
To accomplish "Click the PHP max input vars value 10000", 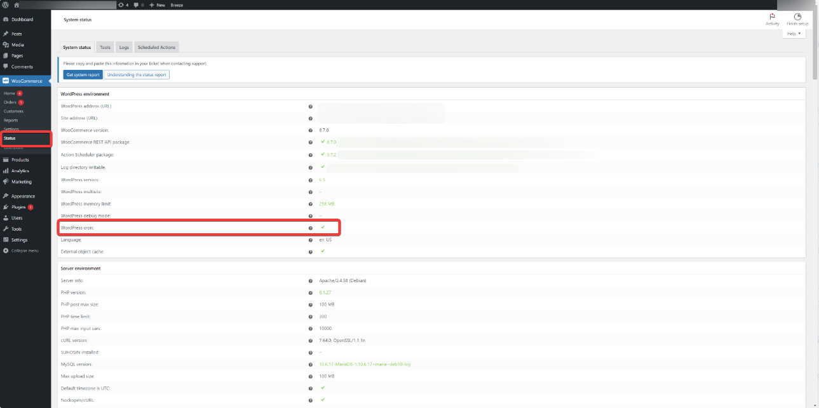I will 325,329.
